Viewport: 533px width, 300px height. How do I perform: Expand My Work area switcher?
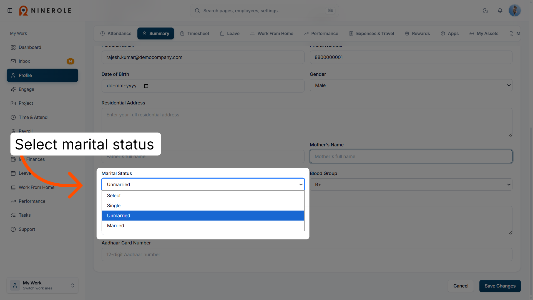point(42,285)
